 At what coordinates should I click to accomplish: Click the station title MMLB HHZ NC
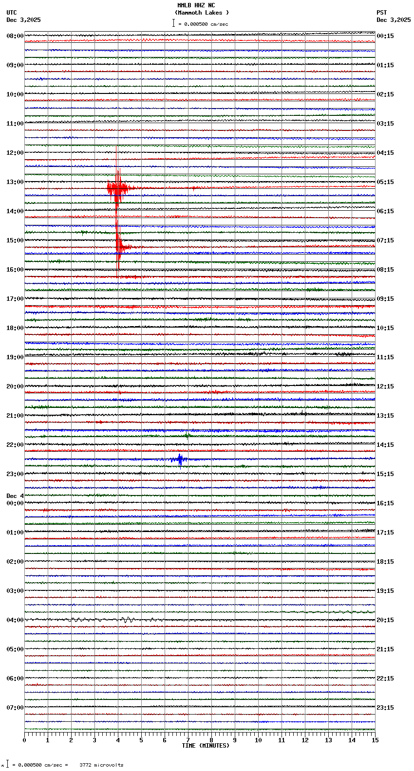click(196, 5)
